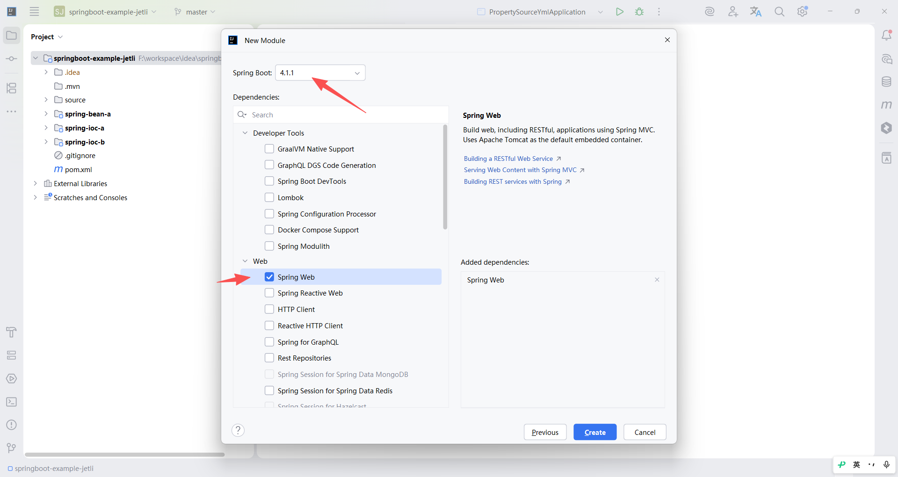Open the Structure tool window
898x477 pixels.
click(12, 88)
